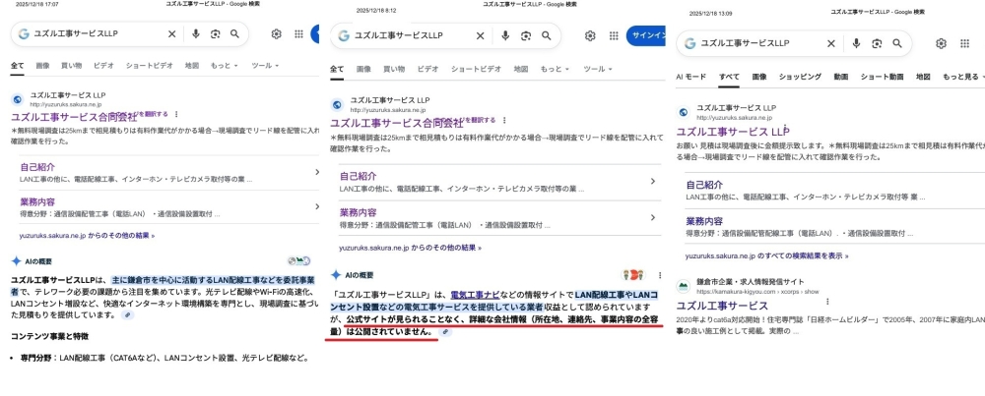This screenshot has width=985, height=396.
Task: Click the source link icon ending the 8:12 AI overview
Action: (x=445, y=332)
